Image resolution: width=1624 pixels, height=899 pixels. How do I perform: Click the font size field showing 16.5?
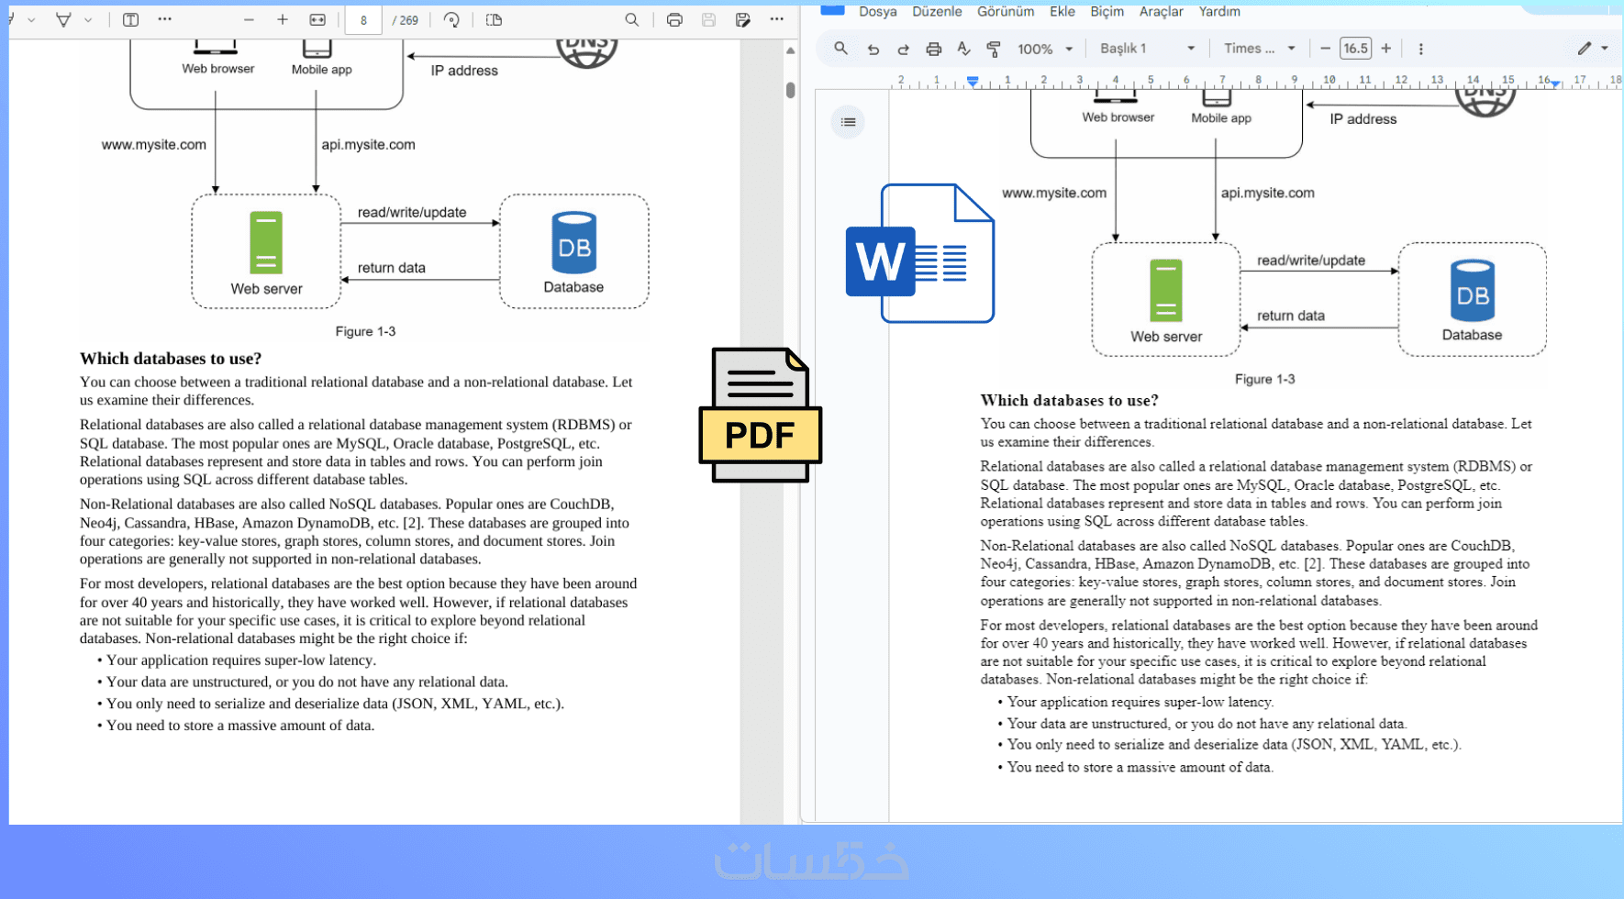point(1355,49)
